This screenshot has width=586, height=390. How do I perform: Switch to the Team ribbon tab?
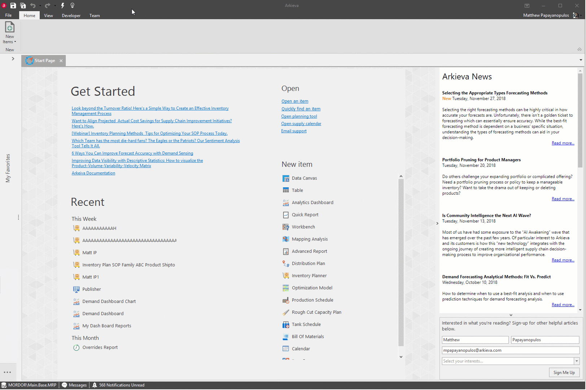click(95, 16)
